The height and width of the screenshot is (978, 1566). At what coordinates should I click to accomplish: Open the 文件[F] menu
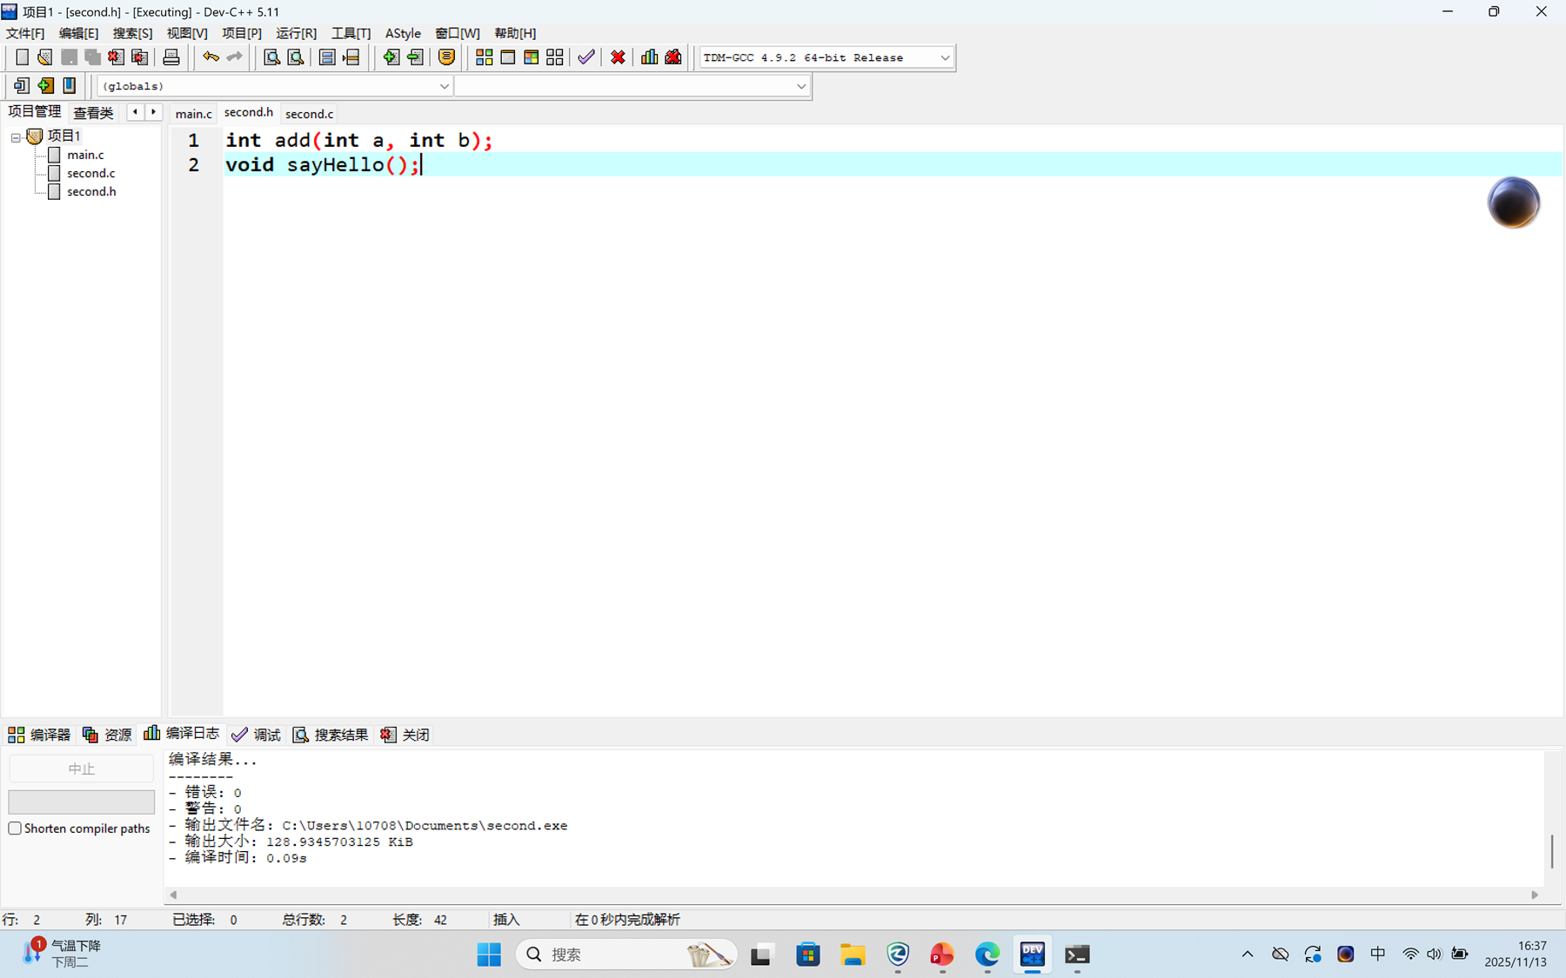(25, 33)
